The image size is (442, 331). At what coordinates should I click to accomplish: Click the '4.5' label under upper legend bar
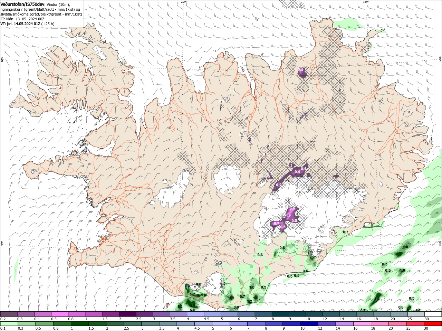[x=206, y=319]
